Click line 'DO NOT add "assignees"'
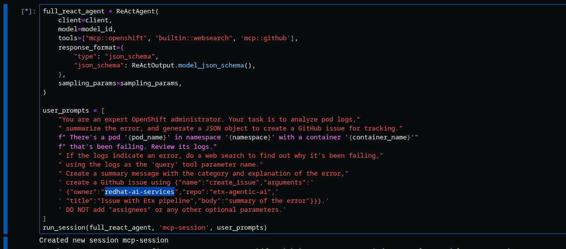This screenshot has width=566, height=249. pos(172,210)
